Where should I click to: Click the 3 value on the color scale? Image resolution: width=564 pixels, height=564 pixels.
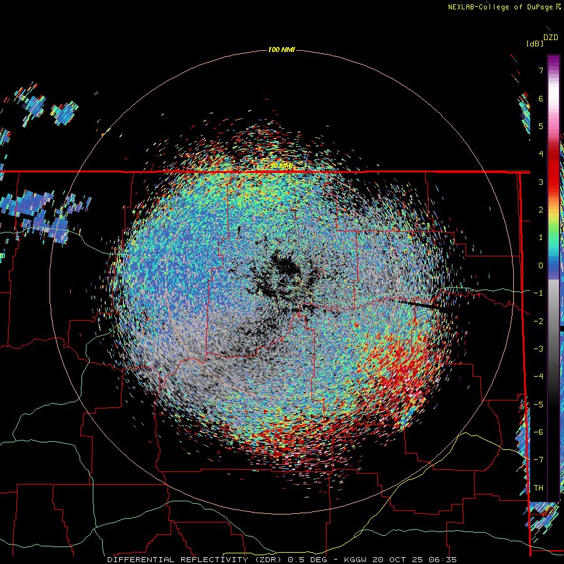click(x=541, y=182)
